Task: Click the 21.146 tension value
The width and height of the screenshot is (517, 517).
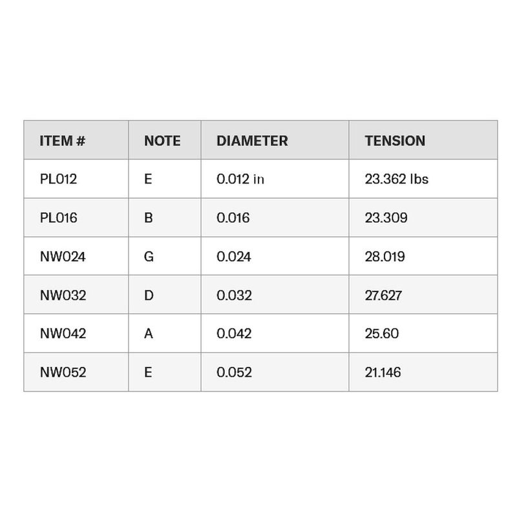Action: click(383, 372)
